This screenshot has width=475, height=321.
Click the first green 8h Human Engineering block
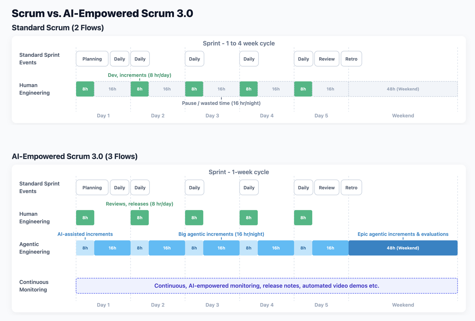pyautogui.click(x=85, y=89)
